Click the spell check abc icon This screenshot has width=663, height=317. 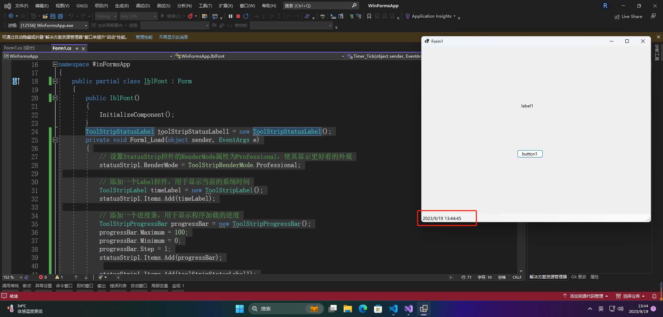[323, 16]
